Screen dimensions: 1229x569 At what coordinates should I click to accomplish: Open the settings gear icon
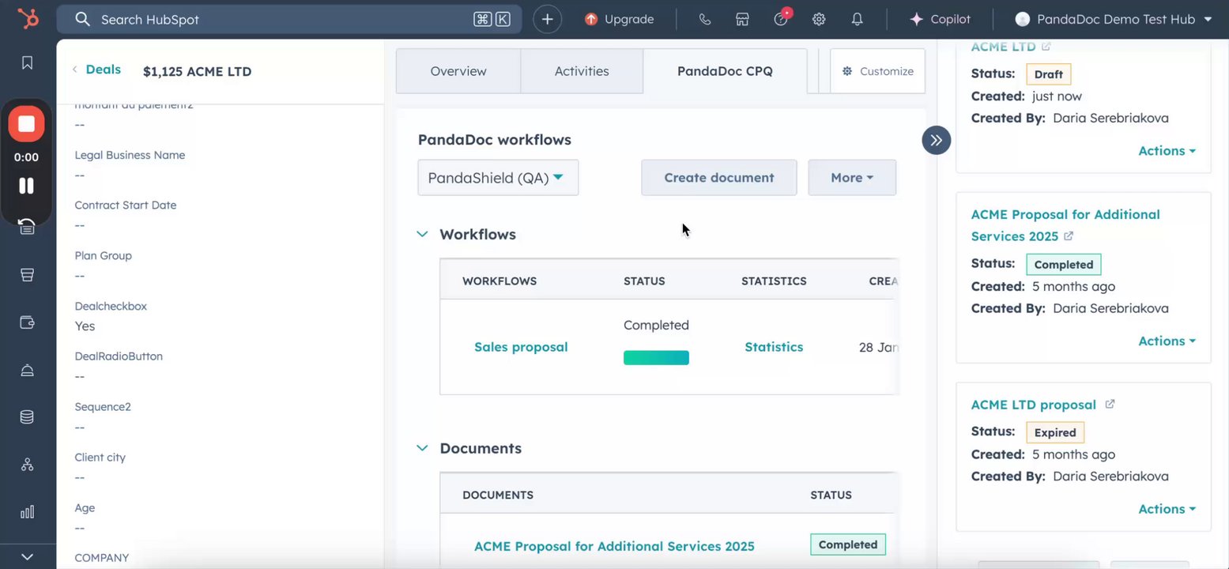tap(819, 19)
